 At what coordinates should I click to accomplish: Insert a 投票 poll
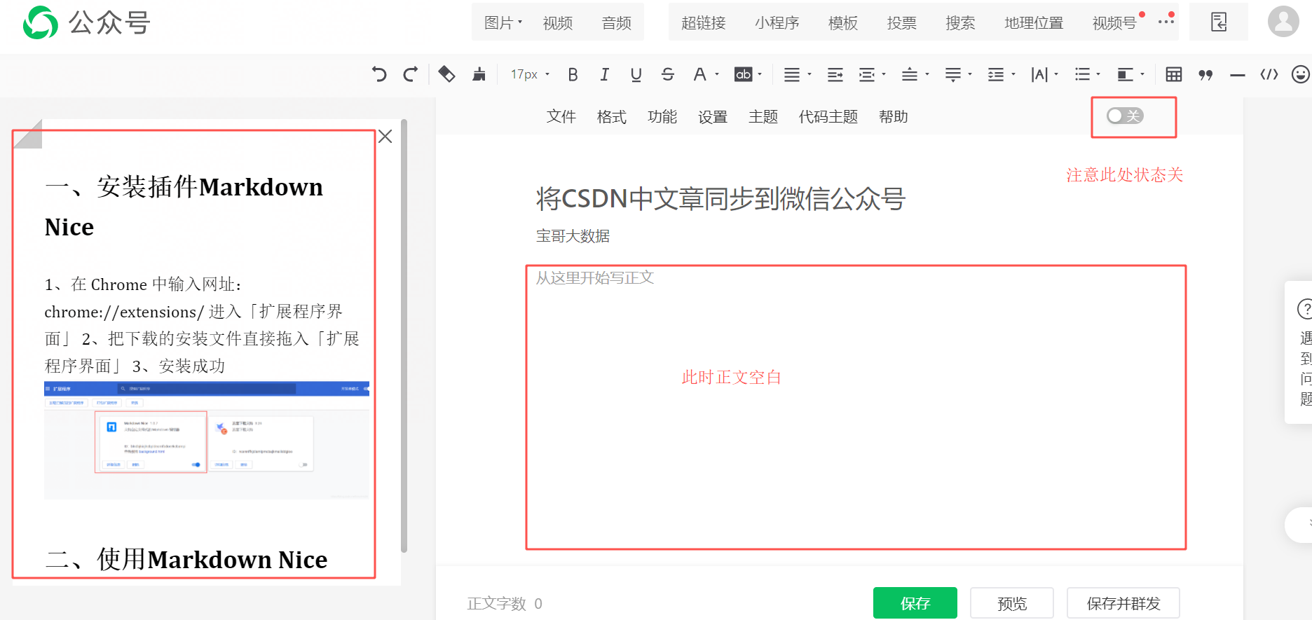pyautogui.click(x=902, y=22)
